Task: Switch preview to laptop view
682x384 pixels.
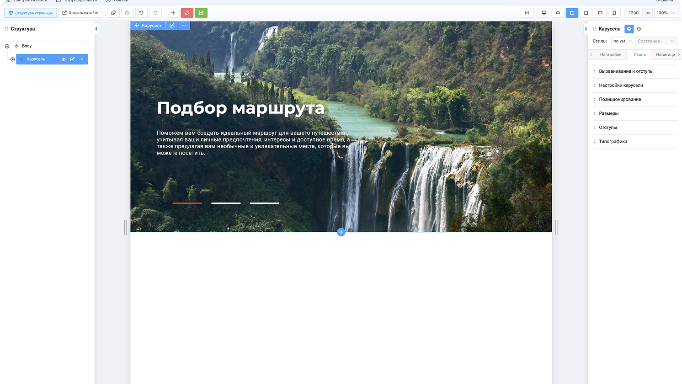Action: point(558,13)
